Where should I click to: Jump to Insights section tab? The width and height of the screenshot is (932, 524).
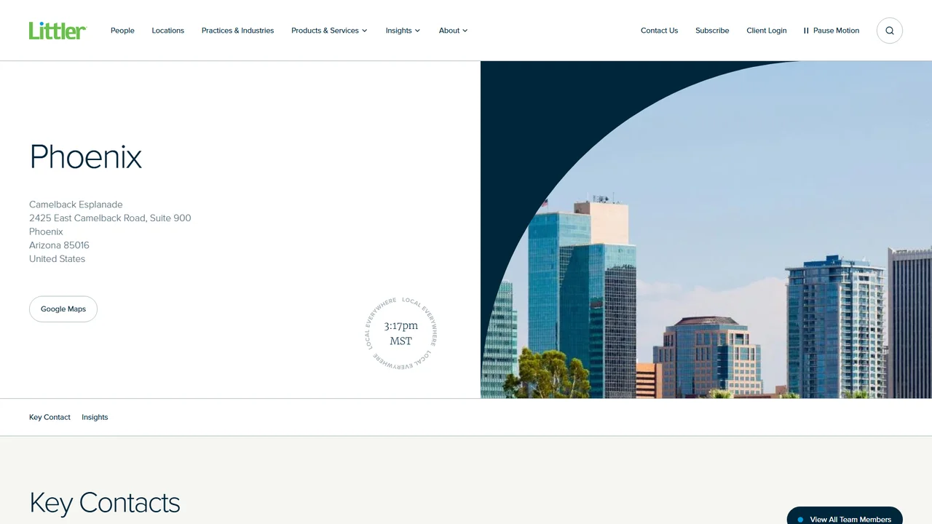(95, 417)
